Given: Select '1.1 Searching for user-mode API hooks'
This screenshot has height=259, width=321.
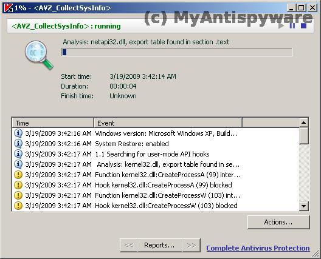Looking at the screenshot, I should click(156, 154).
